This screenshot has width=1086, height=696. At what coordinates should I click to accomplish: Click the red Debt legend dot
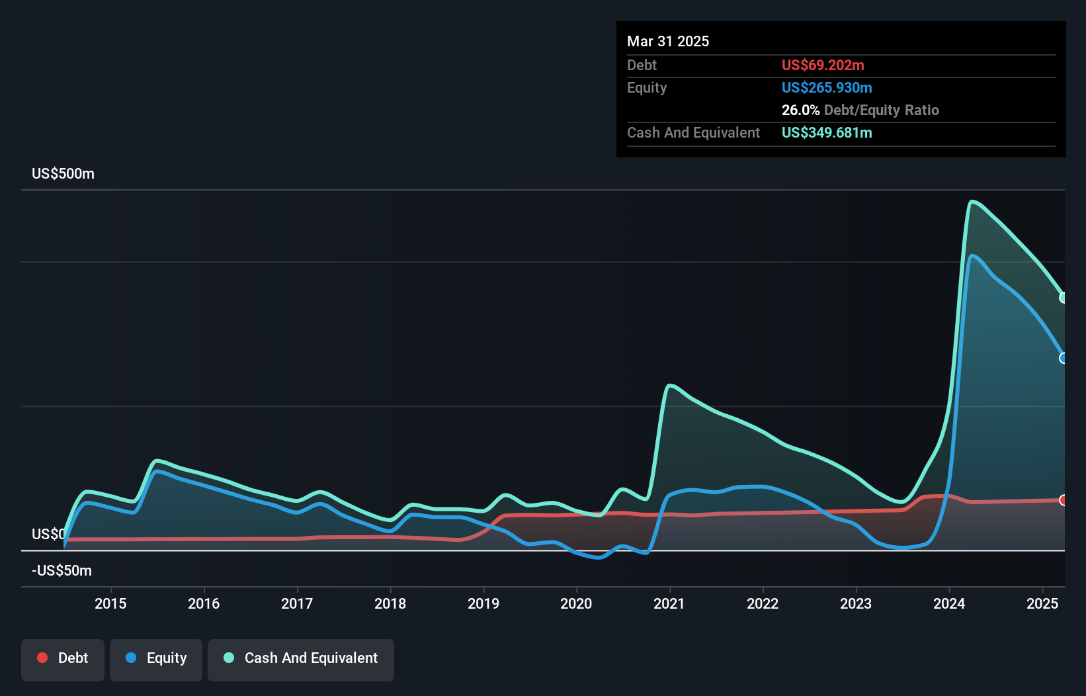(x=42, y=658)
